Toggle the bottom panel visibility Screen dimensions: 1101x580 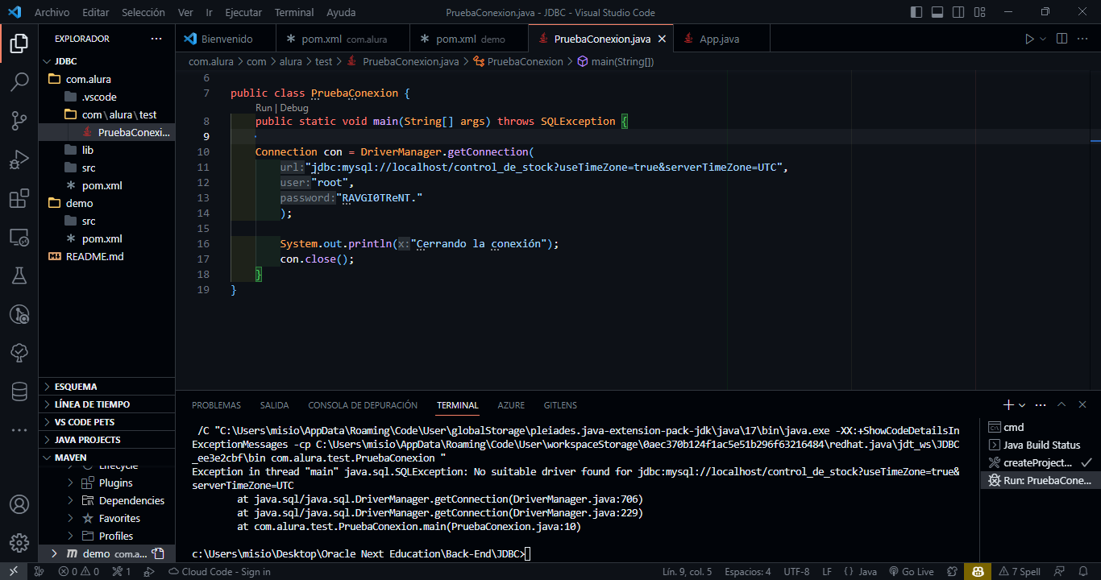937,12
